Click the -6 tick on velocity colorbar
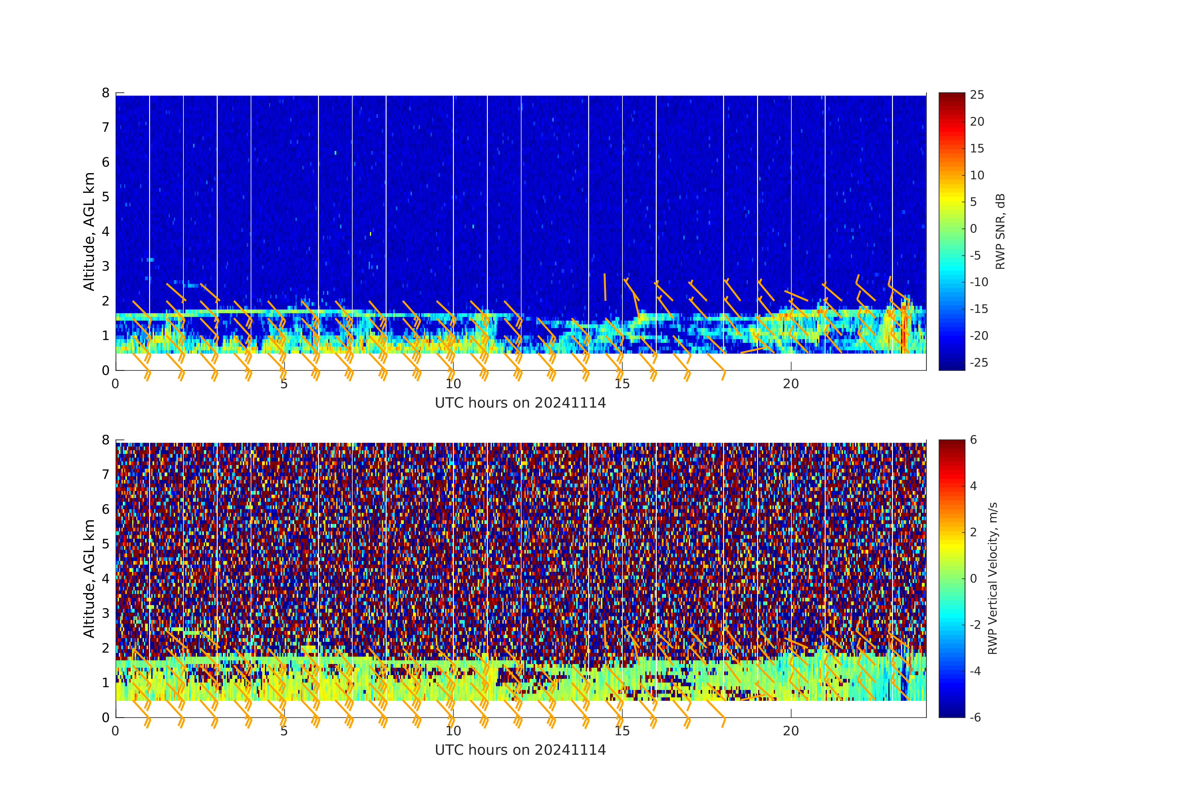This screenshot has height=810, width=1181. click(975, 717)
